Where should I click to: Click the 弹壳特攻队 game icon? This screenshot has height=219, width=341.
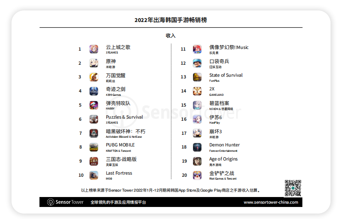coord(93,105)
